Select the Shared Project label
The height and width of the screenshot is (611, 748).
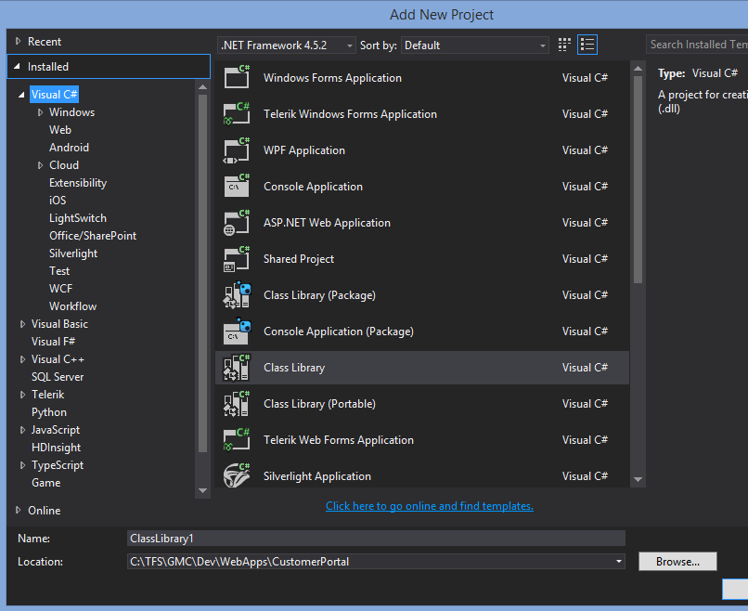(299, 259)
